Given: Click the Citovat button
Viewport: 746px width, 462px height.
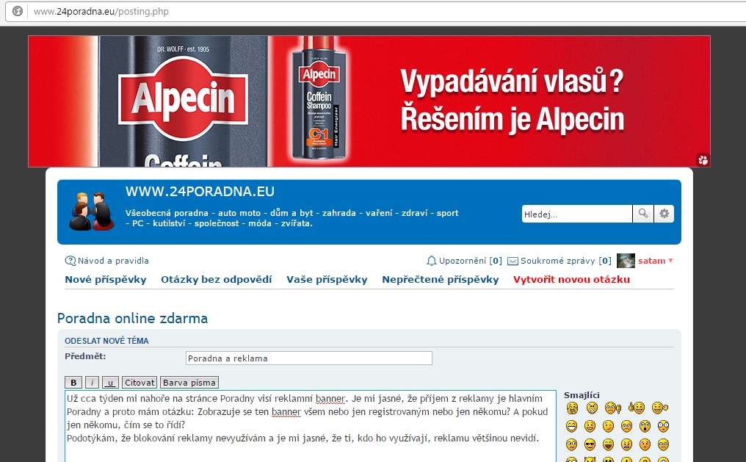Looking at the screenshot, I should click(x=140, y=383).
